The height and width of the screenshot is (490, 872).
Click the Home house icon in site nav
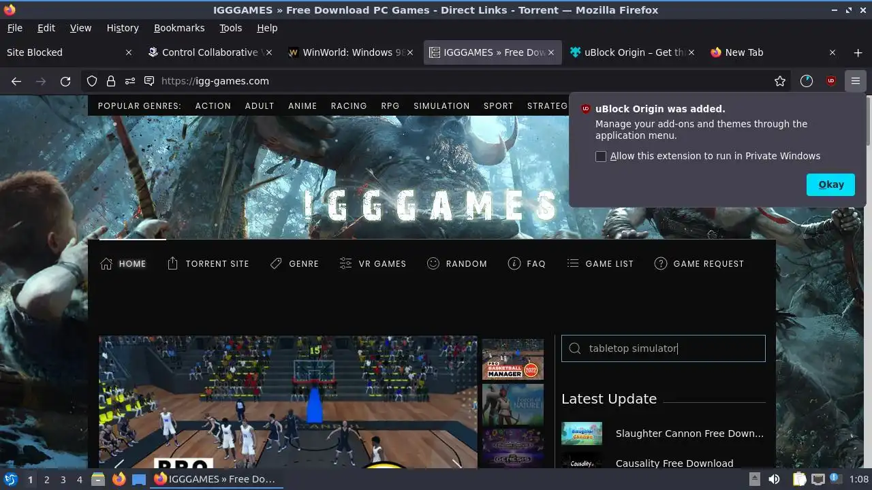[x=106, y=263]
